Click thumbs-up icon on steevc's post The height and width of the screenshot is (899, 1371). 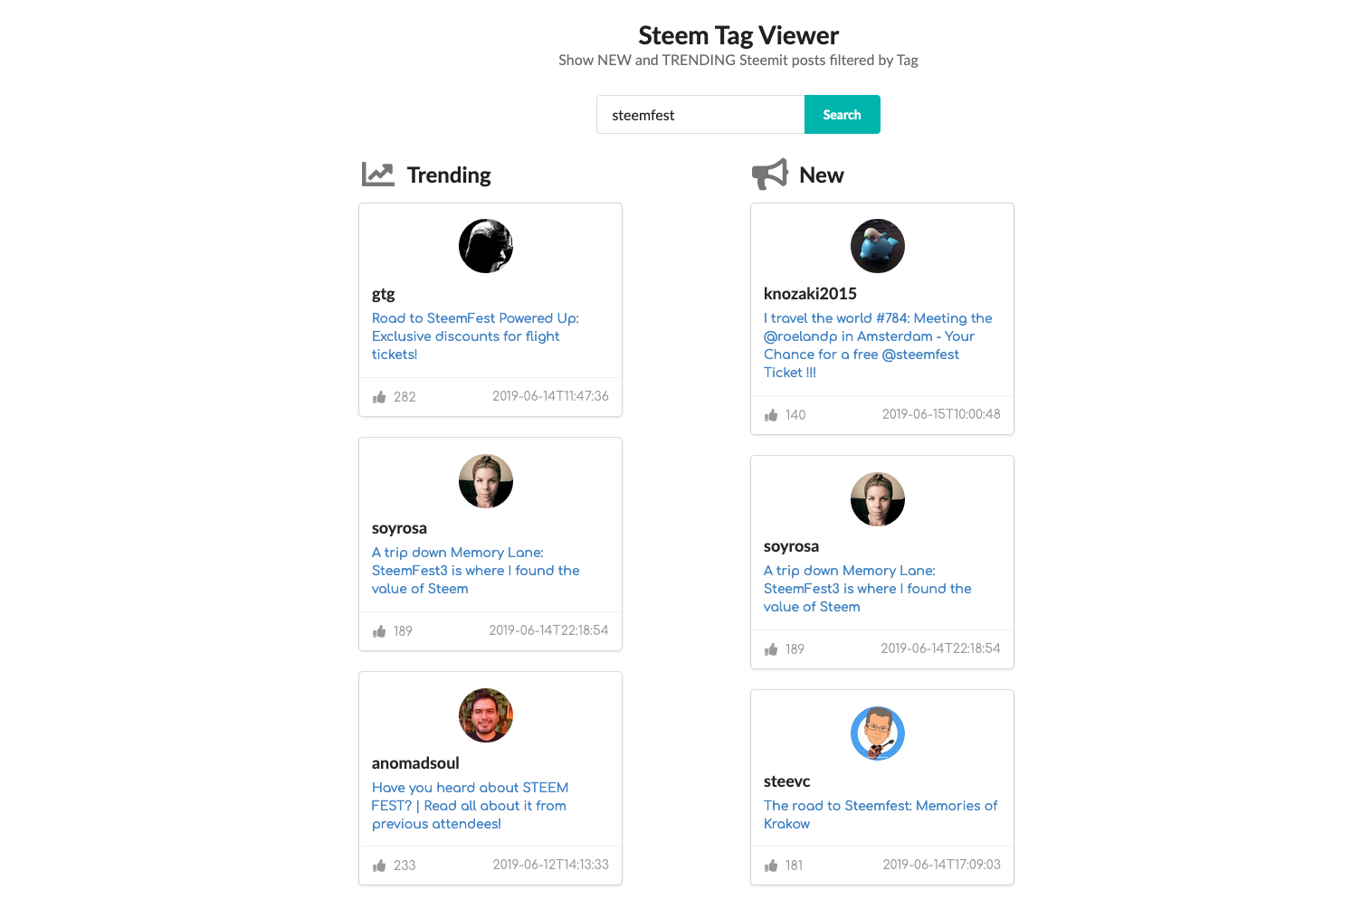point(771,866)
